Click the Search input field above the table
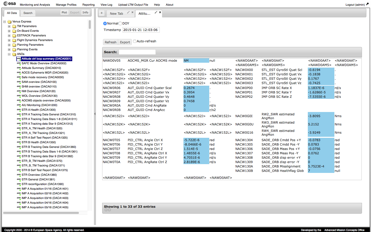Screen dimensions: 371x232 click(137, 52)
